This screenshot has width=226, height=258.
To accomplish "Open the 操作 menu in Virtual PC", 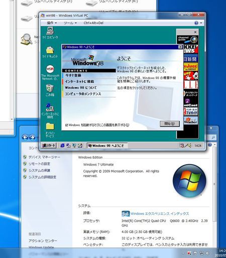I will click(52, 23).
